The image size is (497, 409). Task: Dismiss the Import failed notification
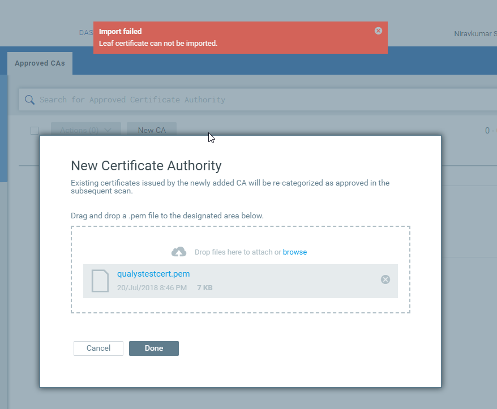pyautogui.click(x=378, y=31)
